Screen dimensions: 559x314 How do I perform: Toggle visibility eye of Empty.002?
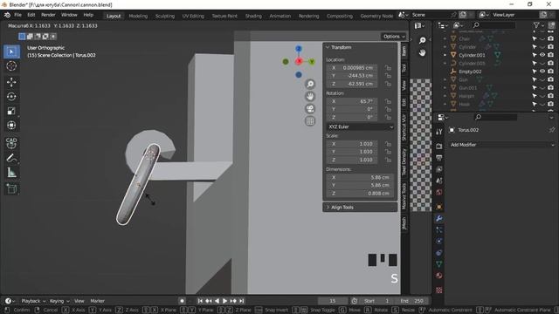(x=542, y=72)
